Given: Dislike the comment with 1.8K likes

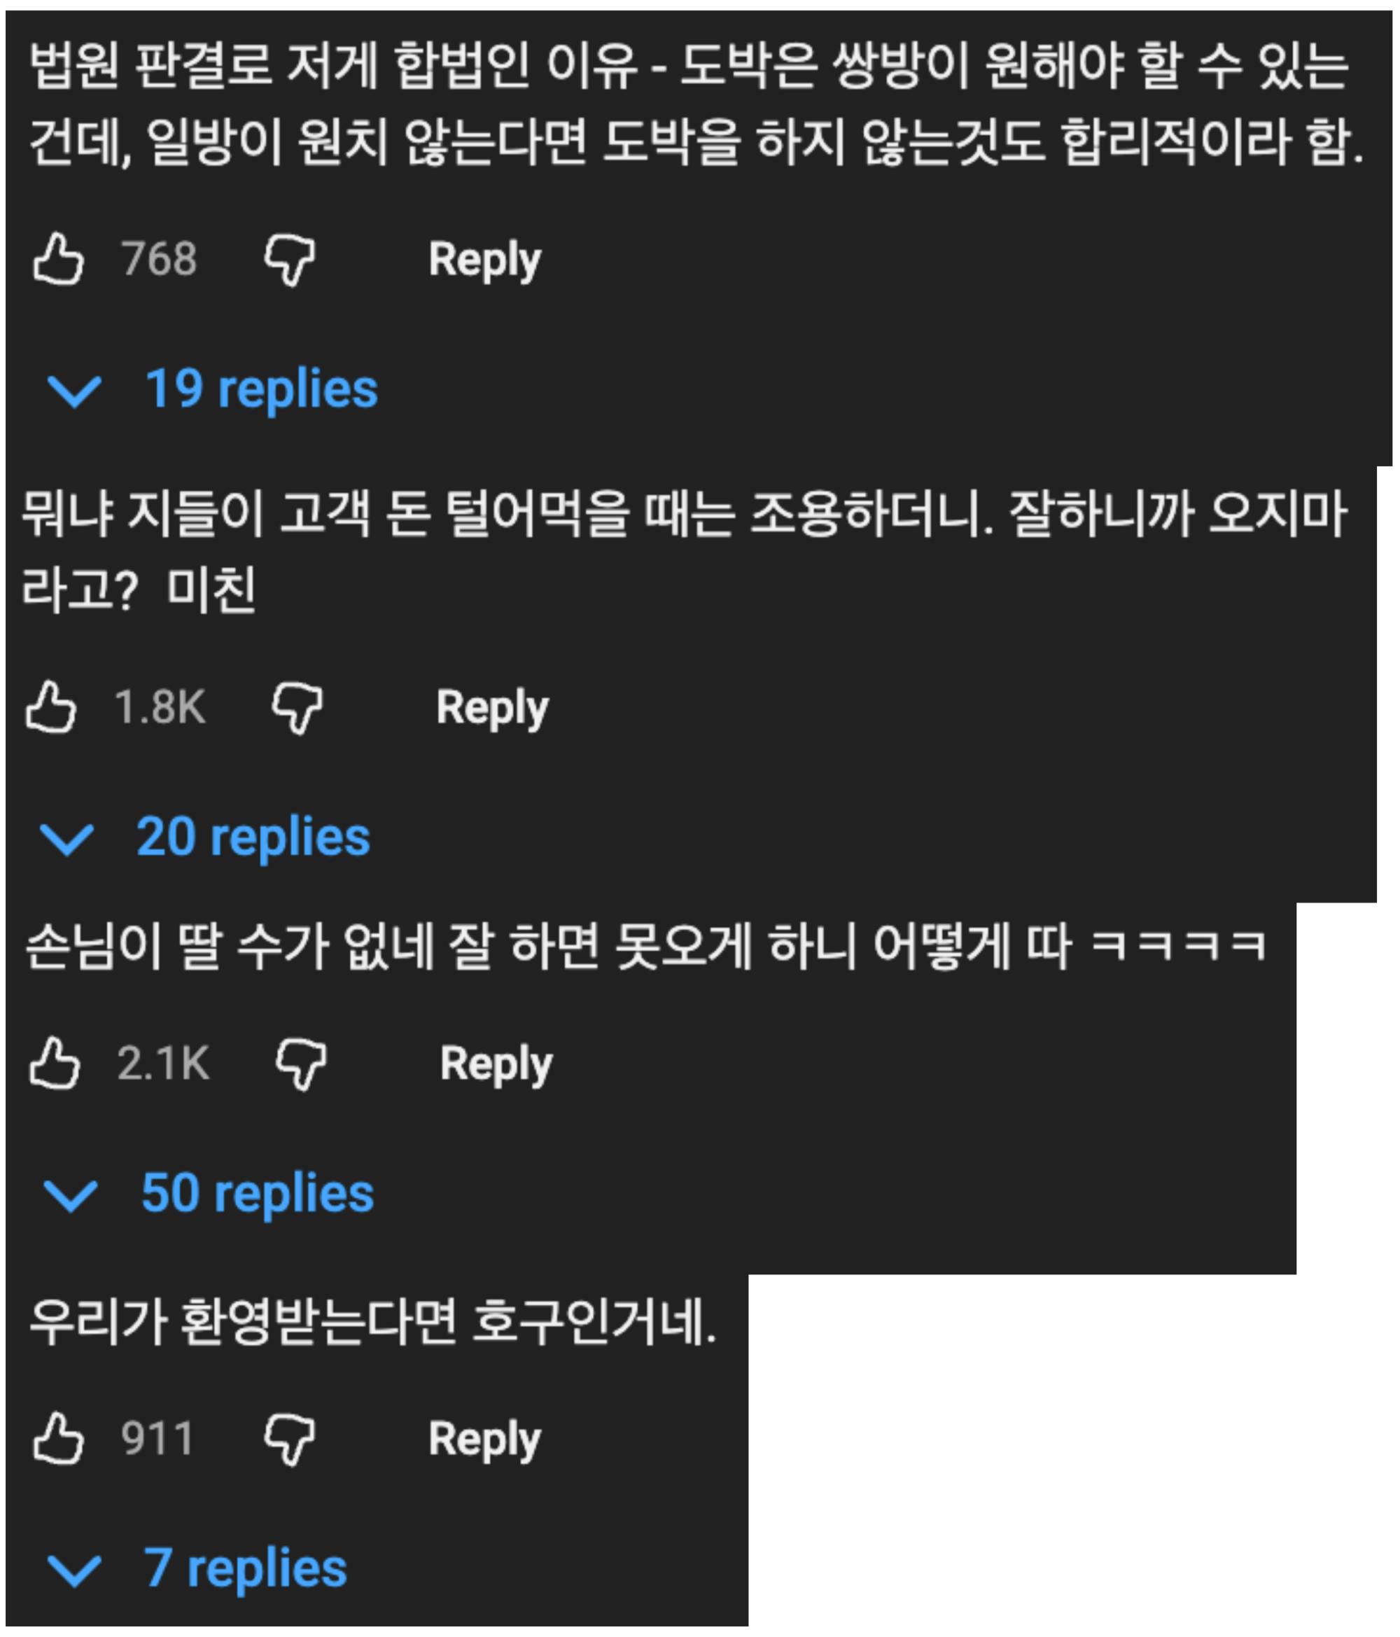Looking at the screenshot, I should (x=296, y=708).
